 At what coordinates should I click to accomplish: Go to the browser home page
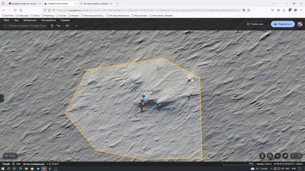[21, 10]
